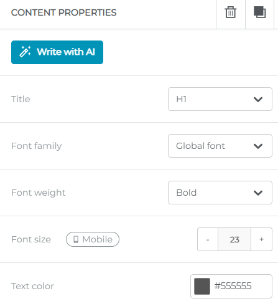Click the chevron arrow in Font family dropdown
Viewport: 278px width, 301px height.
tap(258, 146)
